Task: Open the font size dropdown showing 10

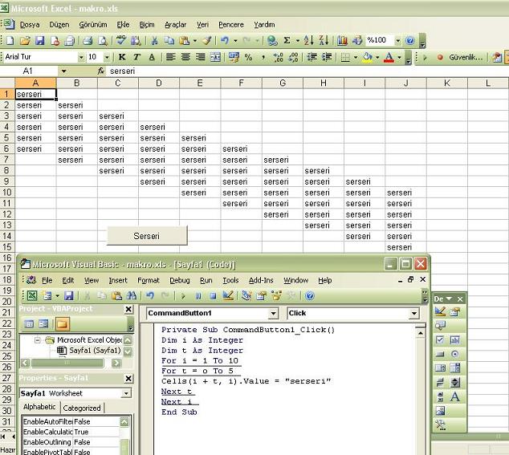Action: point(107,58)
